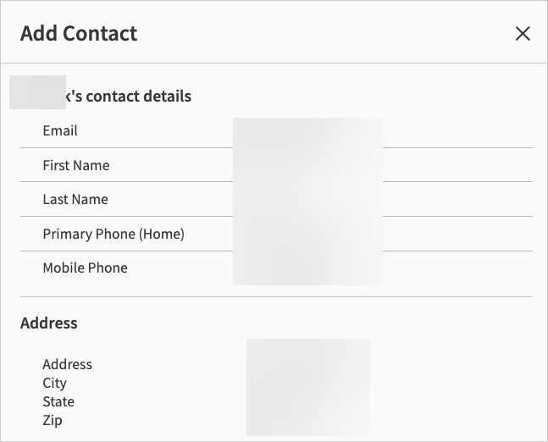Close the Add Contact dialog
This screenshot has height=442, width=548.
(523, 34)
